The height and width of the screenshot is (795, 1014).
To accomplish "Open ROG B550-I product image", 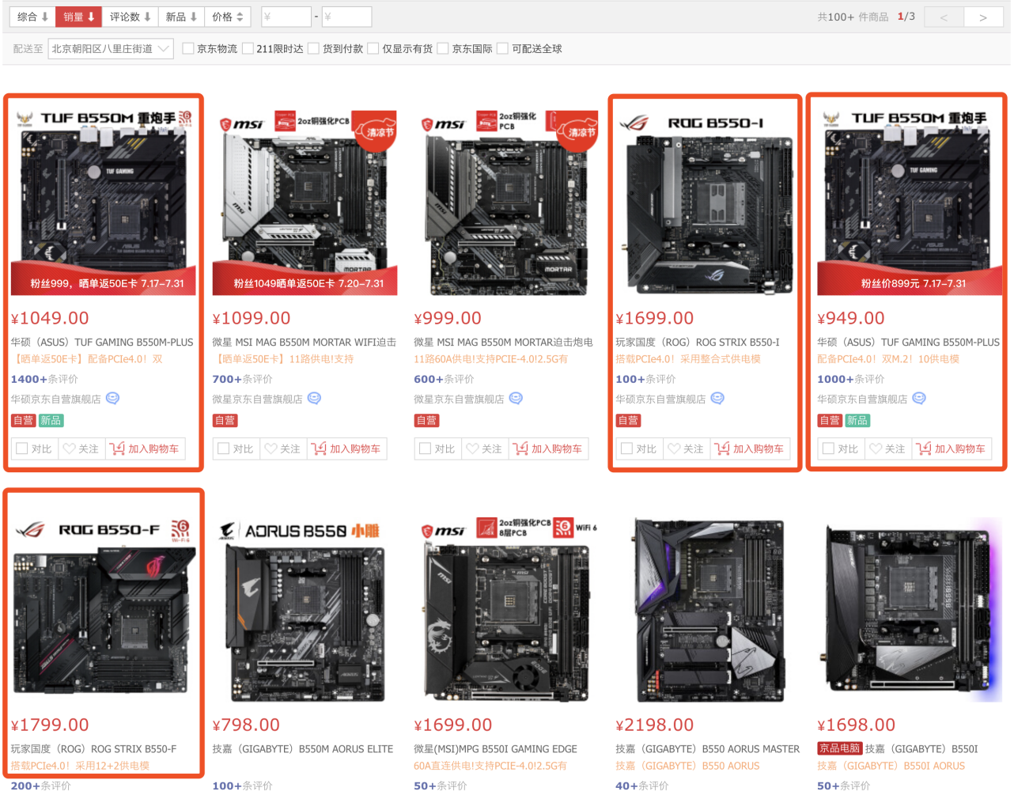I will click(708, 203).
